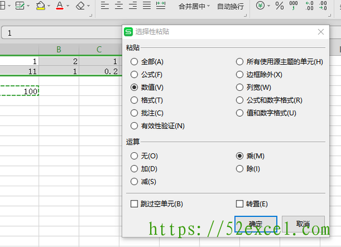Click 确定 button
Viewport: 341px width, 247px height.
click(256, 224)
